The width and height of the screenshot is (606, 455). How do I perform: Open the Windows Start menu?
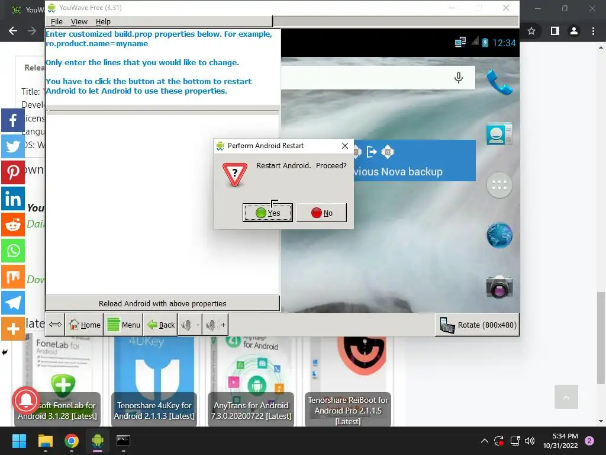pos(19,441)
